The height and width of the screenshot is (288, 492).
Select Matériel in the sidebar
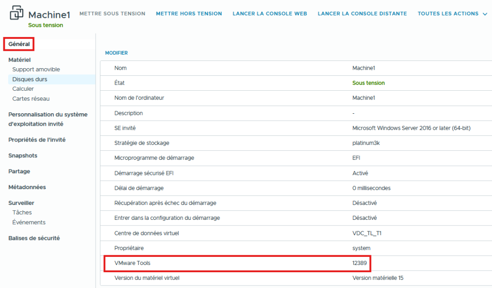click(19, 60)
